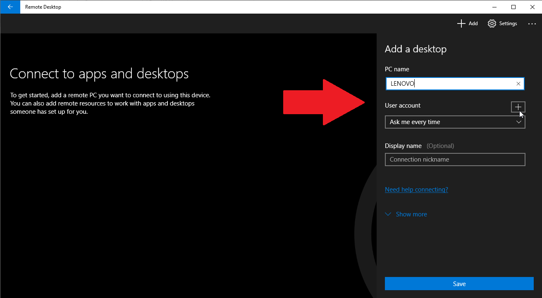The image size is (542, 298).
Task: Close the Remote Desktop window
Action: click(x=532, y=7)
